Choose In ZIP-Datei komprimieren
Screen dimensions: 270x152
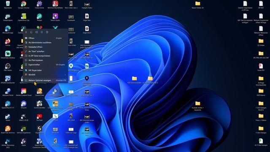[x=46, y=56]
